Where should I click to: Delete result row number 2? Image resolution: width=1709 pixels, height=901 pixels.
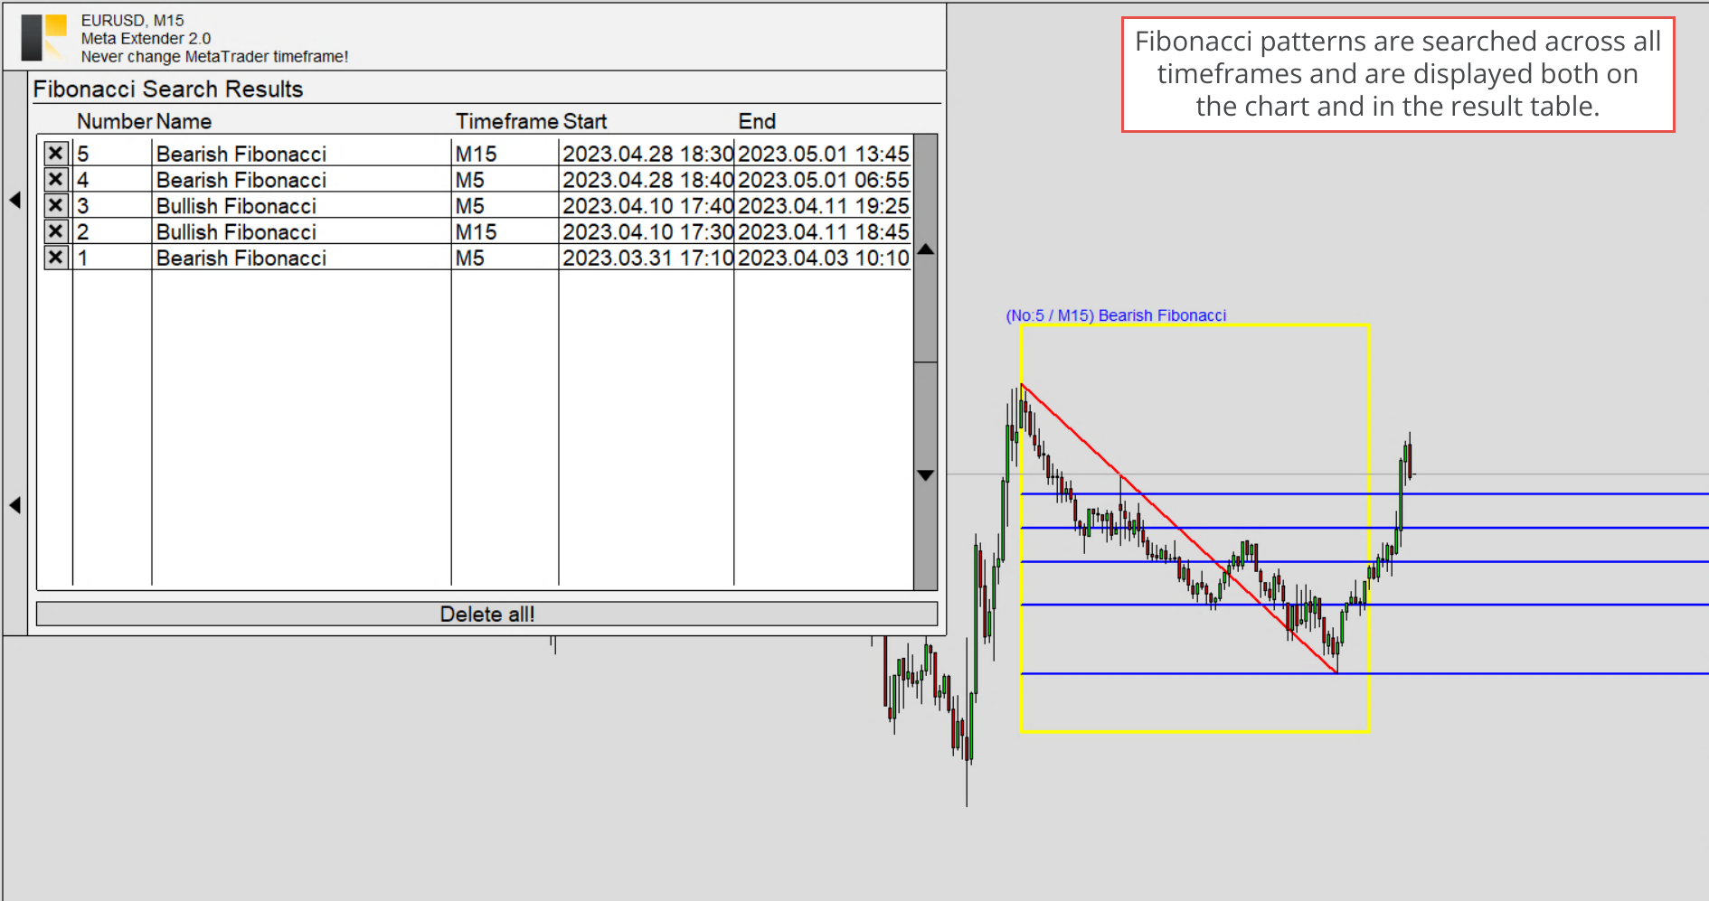55,231
